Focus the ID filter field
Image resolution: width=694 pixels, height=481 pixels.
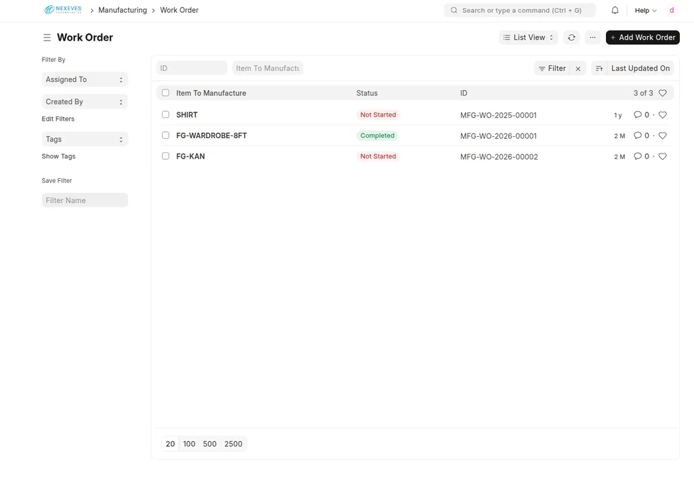pyautogui.click(x=192, y=68)
